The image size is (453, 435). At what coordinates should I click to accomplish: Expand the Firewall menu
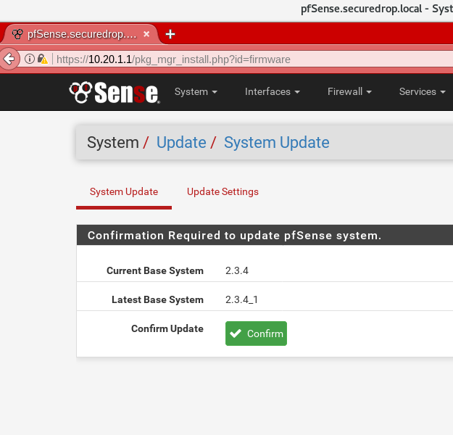[349, 91]
